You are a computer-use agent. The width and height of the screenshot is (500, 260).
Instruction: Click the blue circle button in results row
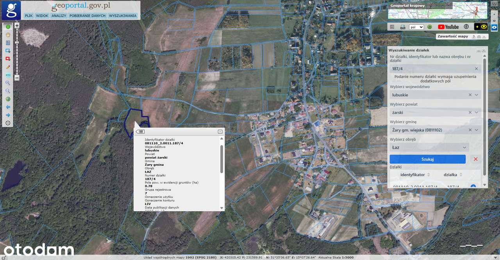(473, 187)
